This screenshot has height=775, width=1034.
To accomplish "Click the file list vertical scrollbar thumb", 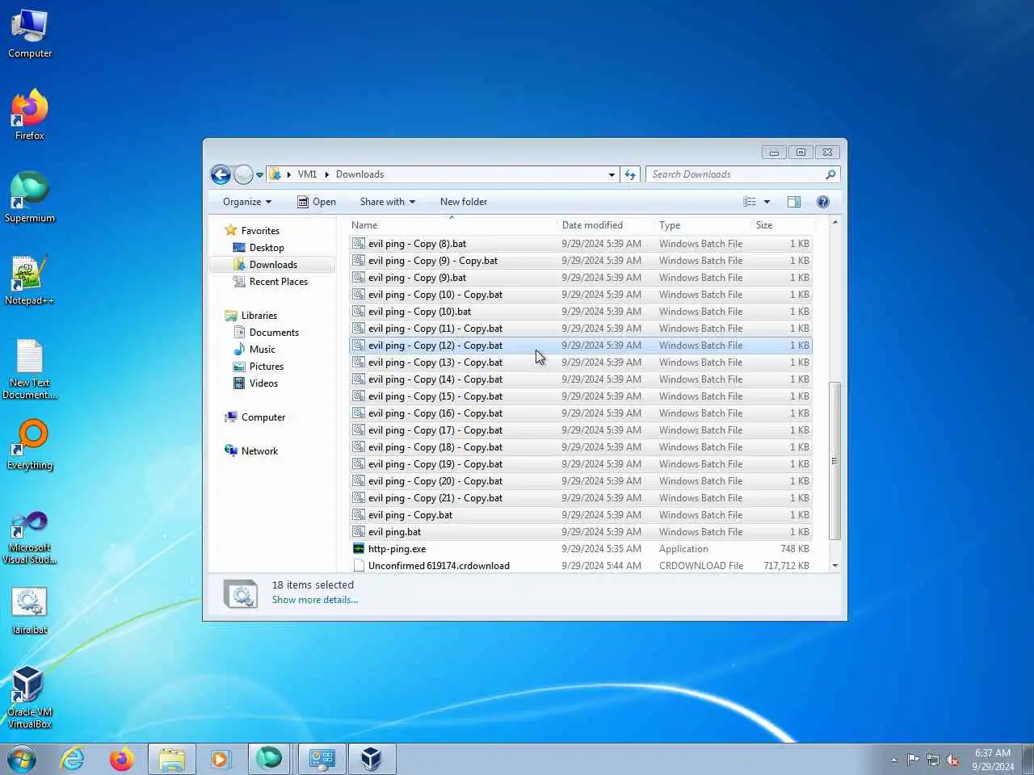I will pos(835,461).
